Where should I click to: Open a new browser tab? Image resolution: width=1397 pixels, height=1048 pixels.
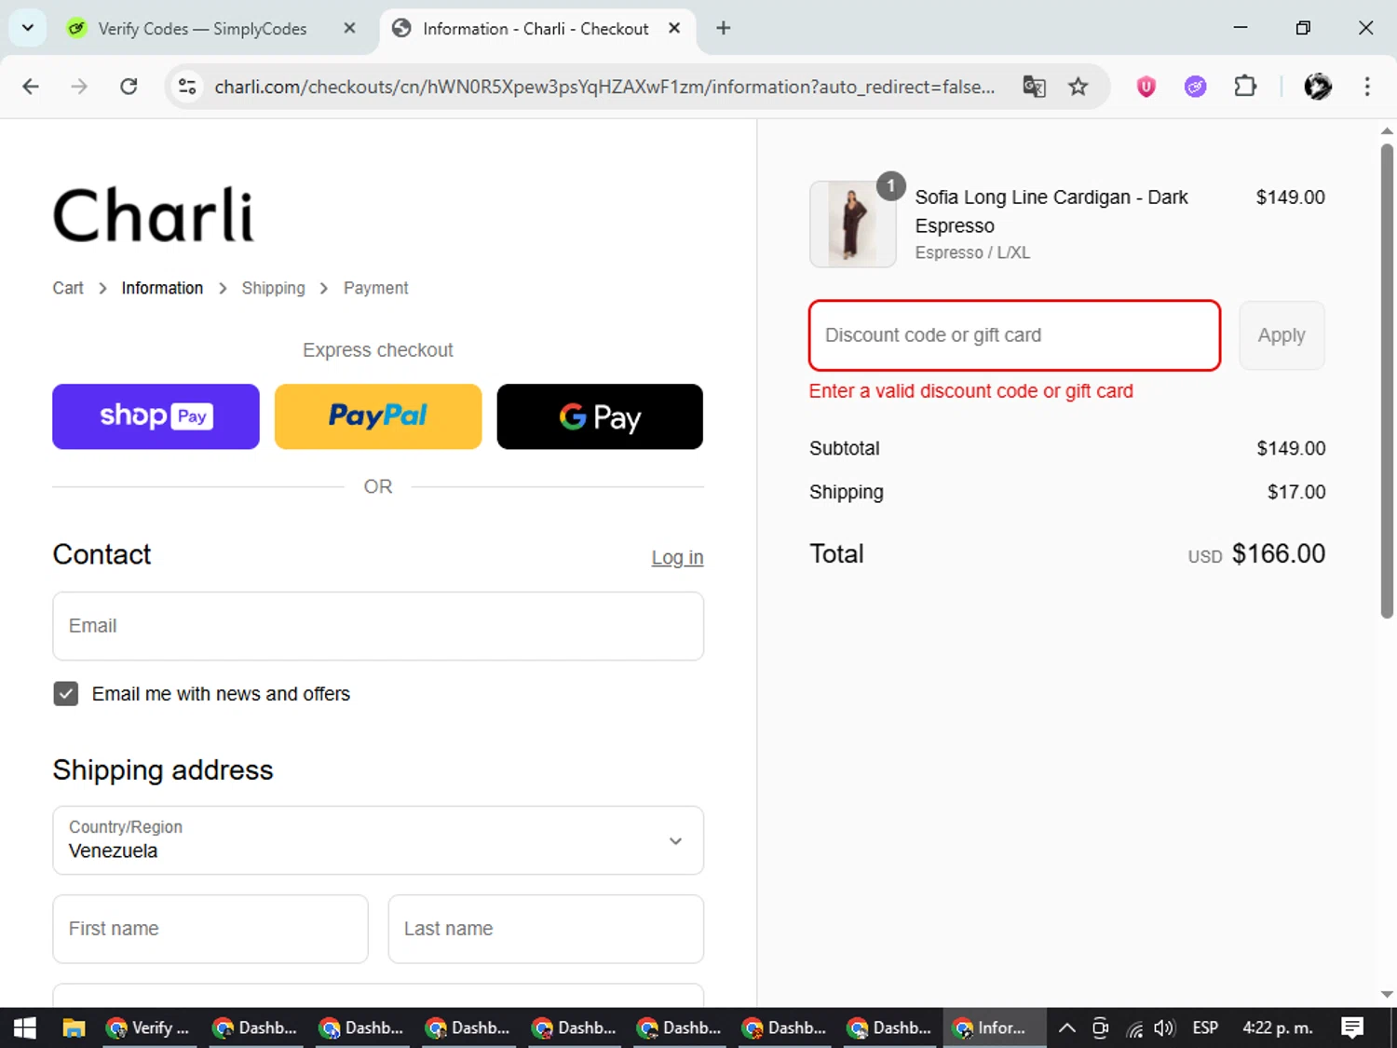point(723,28)
